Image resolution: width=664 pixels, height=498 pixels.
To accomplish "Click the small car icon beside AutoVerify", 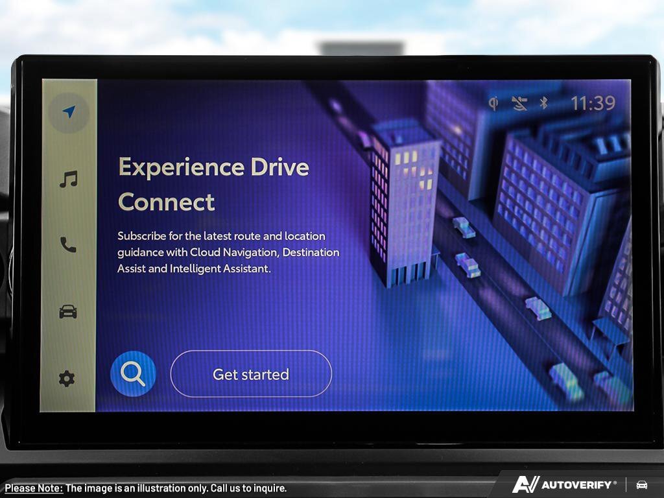I will [x=642, y=484].
